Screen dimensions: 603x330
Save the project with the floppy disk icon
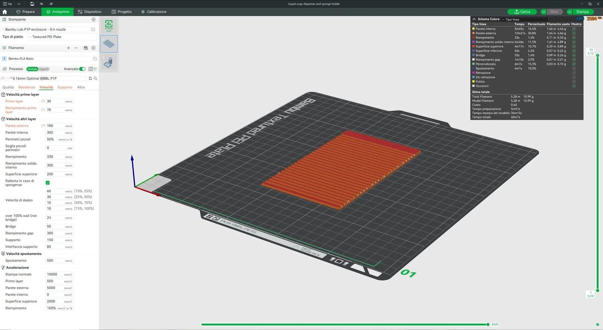click(32, 4)
